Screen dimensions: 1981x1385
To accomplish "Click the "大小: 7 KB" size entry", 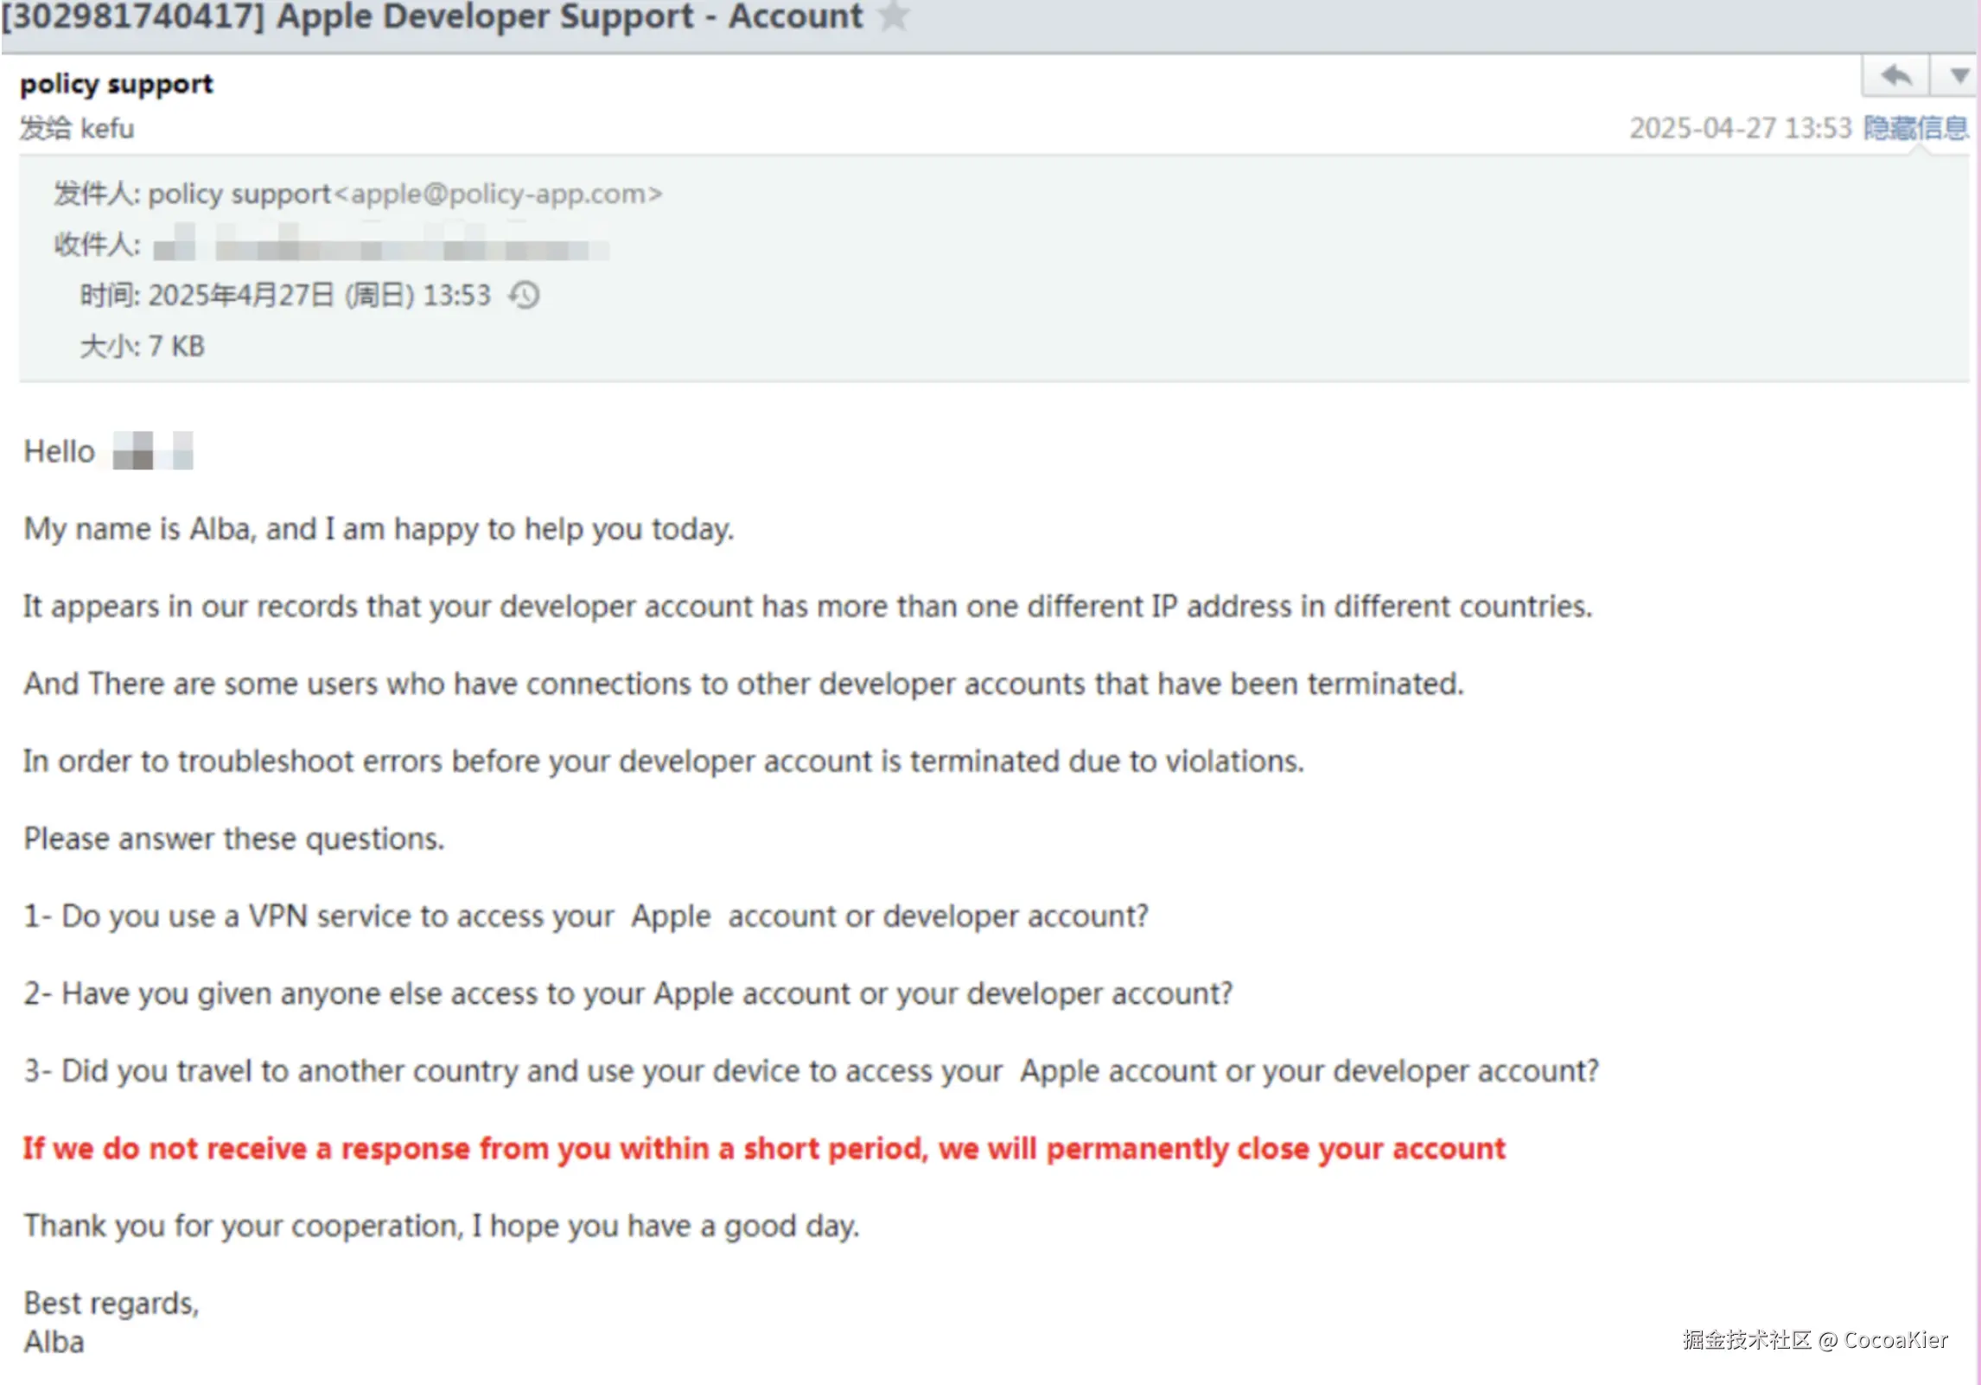I will [142, 347].
